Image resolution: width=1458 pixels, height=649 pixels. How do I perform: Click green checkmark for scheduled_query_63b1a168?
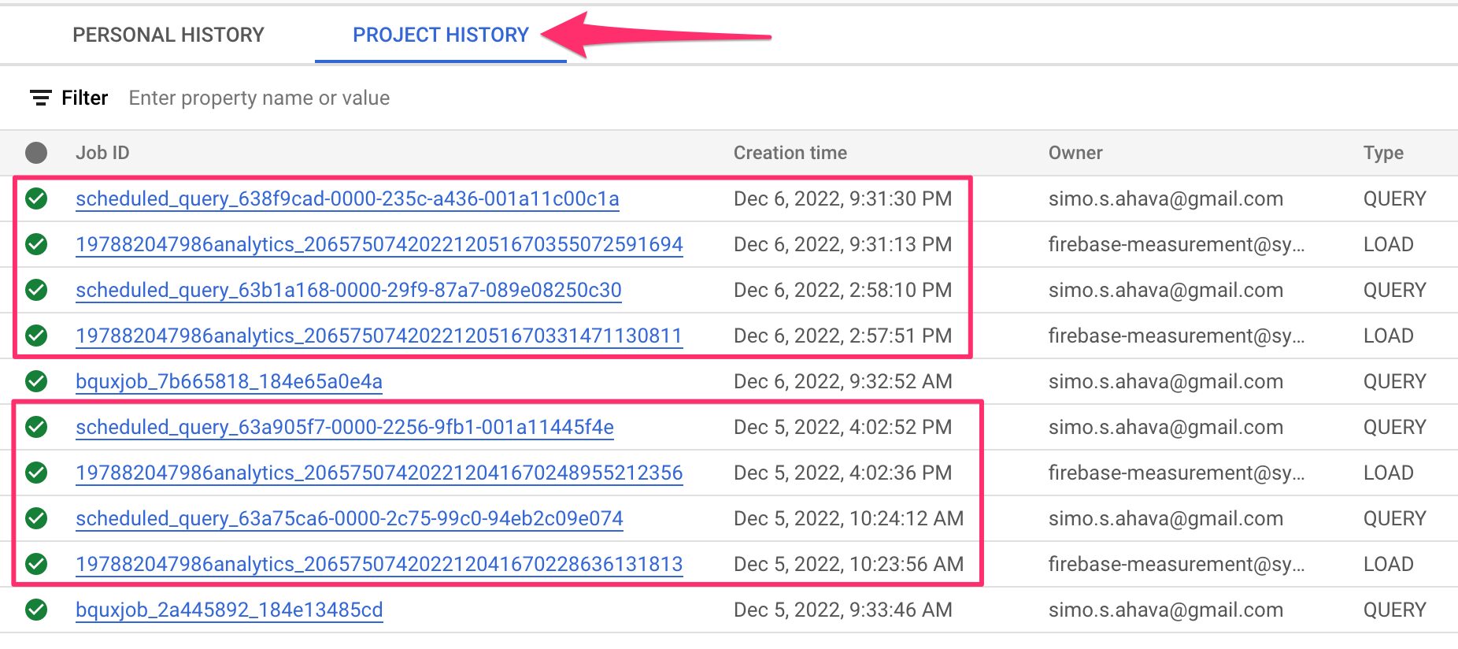click(36, 290)
